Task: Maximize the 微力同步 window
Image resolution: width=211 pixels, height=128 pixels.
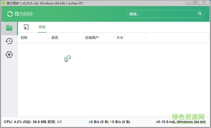Action: point(195,3)
